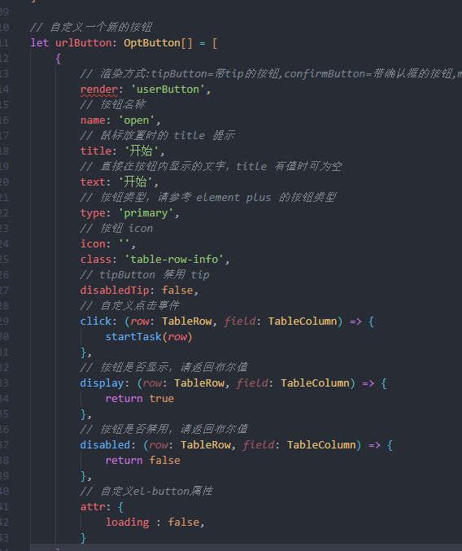Screen dimensions: 462x551
Task: Click the opening brace after 'click' arrow
Action: tap(371, 321)
